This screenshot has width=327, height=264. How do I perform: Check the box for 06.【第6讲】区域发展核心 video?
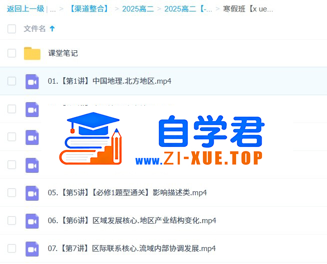11,221
